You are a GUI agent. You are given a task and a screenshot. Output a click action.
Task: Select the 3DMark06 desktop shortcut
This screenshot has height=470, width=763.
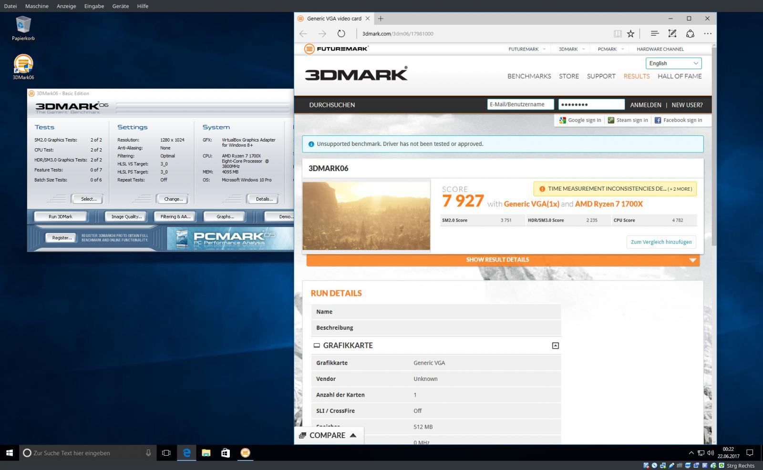pyautogui.click(x=23, y=67)
